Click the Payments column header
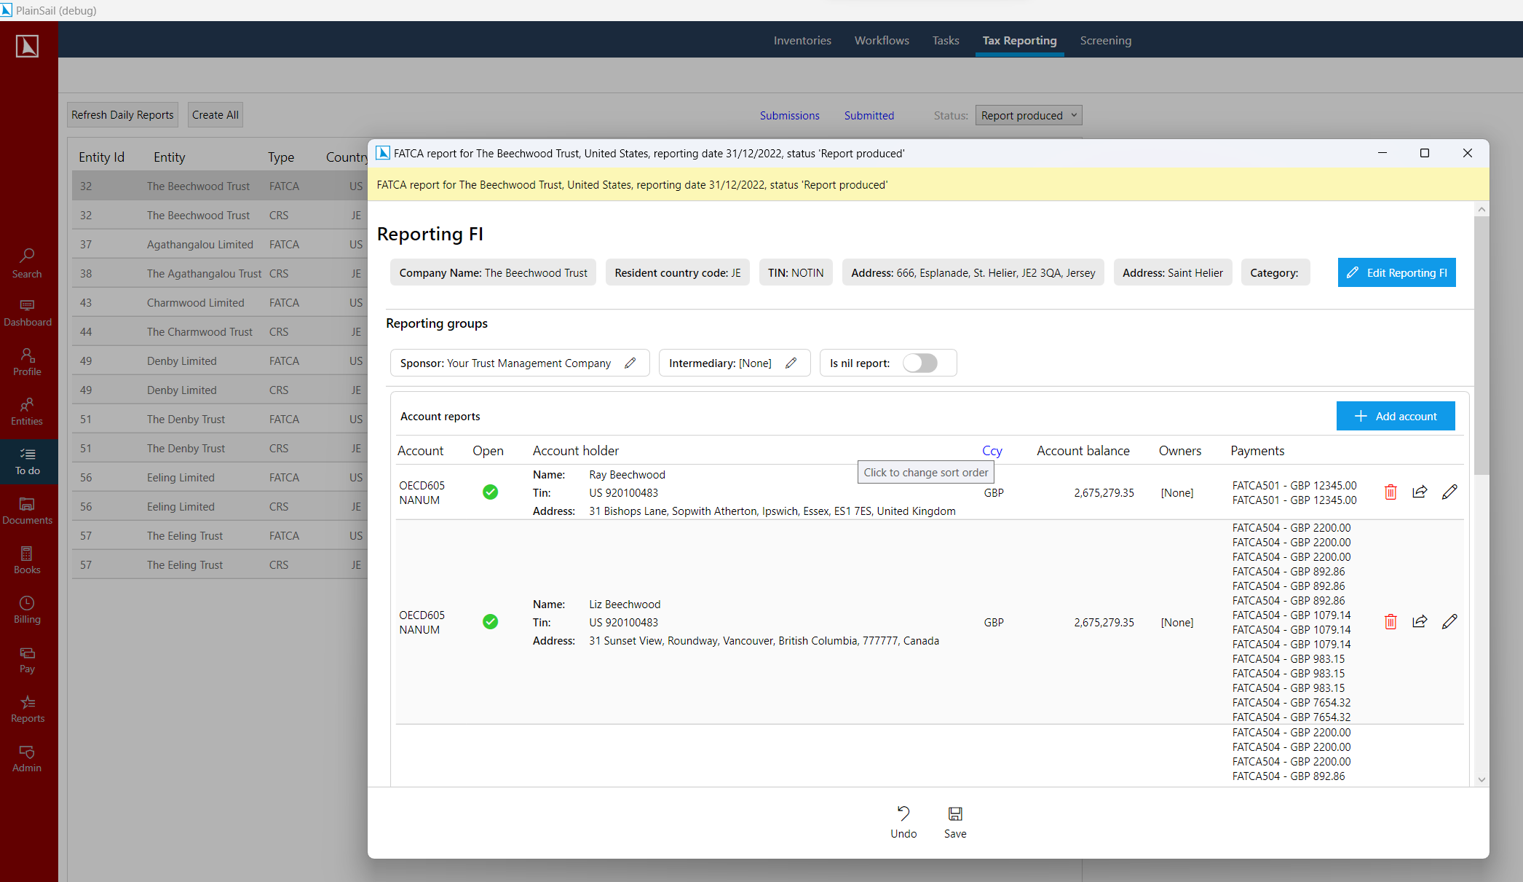Image resolution: width=1523 pixels, height=882 pixels. 1257,451
